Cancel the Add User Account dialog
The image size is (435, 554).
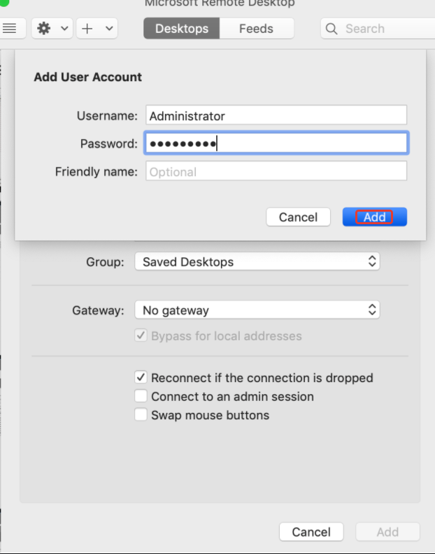point(298,217)
